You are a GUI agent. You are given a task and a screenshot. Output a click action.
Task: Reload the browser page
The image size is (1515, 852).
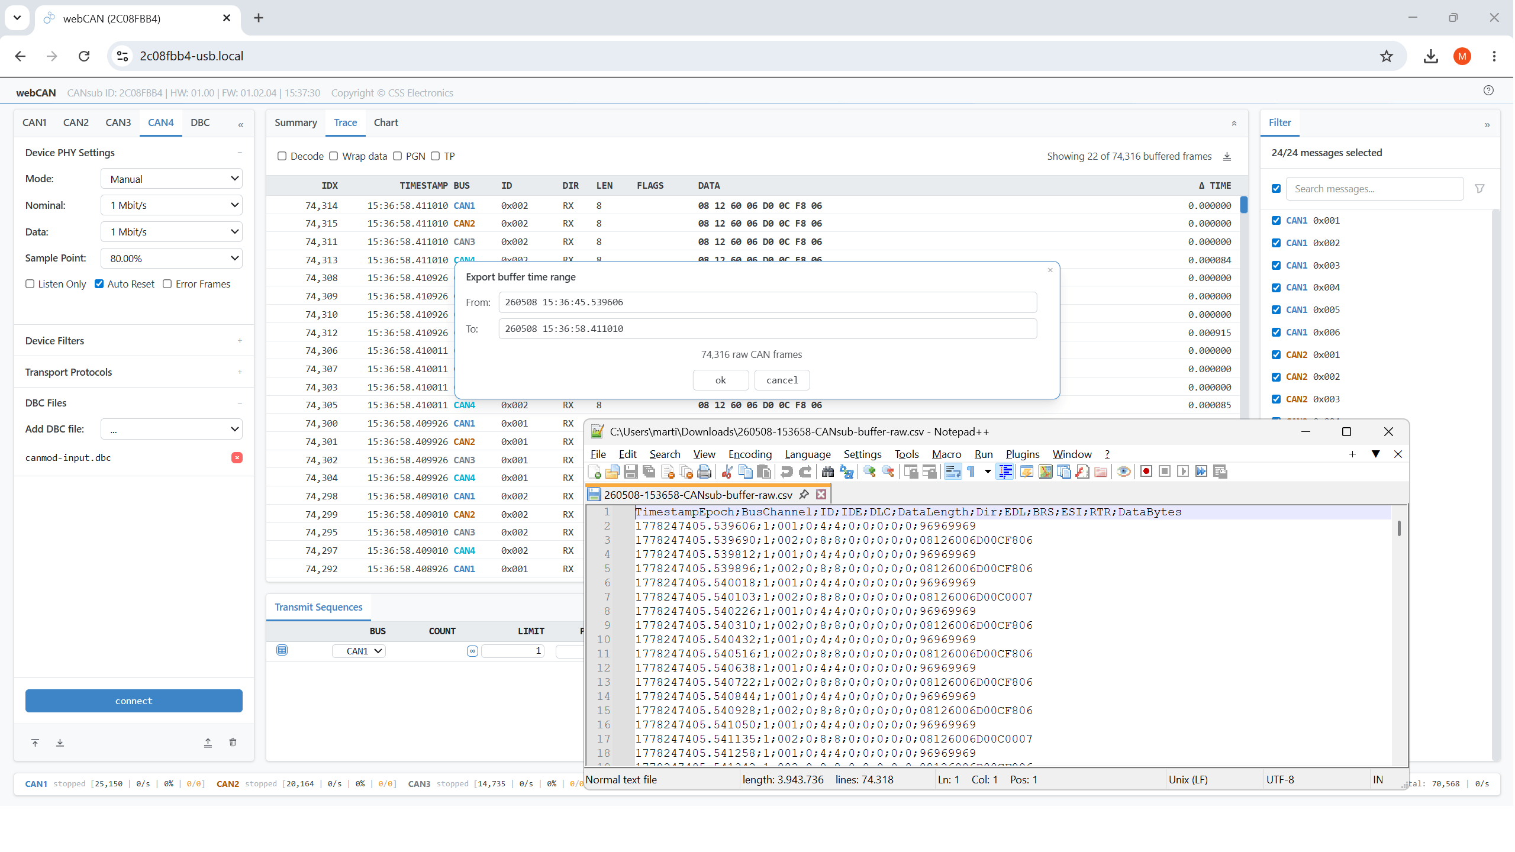pos(84,56)
